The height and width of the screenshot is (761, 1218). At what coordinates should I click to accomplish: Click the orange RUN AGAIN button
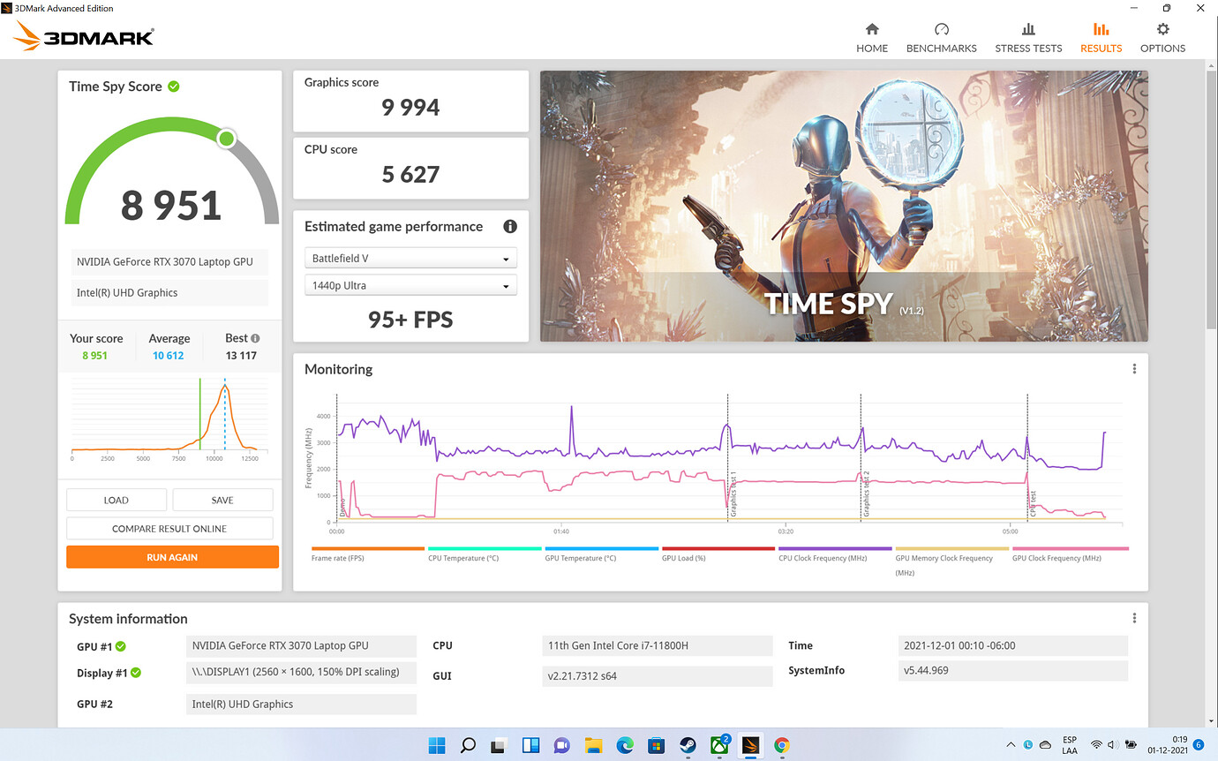[172, 557]
